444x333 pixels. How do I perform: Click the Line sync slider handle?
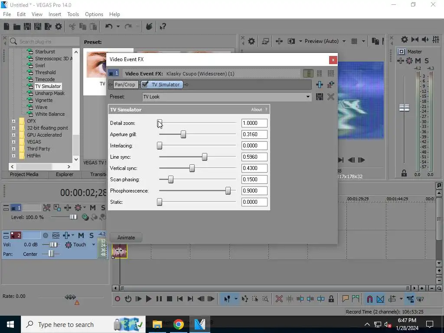pyautogui.click(x=205, y=157)
